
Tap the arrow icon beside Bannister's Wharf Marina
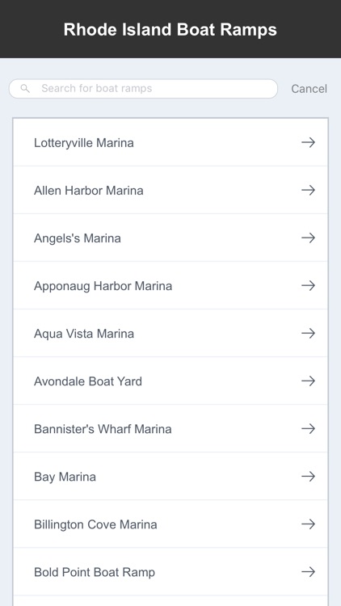[x=308, y=428]
